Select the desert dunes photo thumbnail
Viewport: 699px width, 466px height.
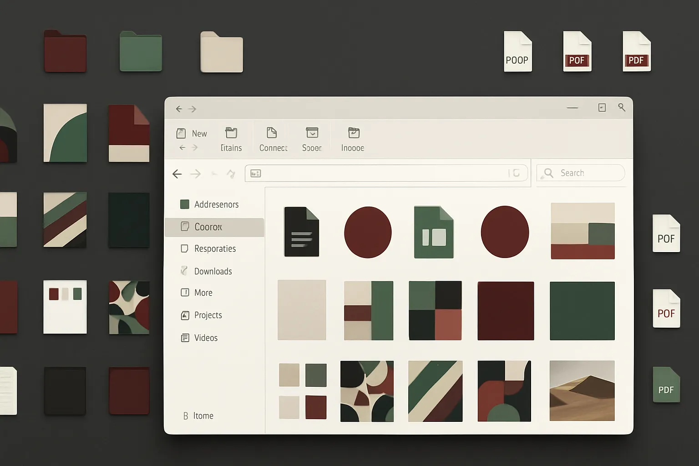pyautogui.click(x=582, y=390)
